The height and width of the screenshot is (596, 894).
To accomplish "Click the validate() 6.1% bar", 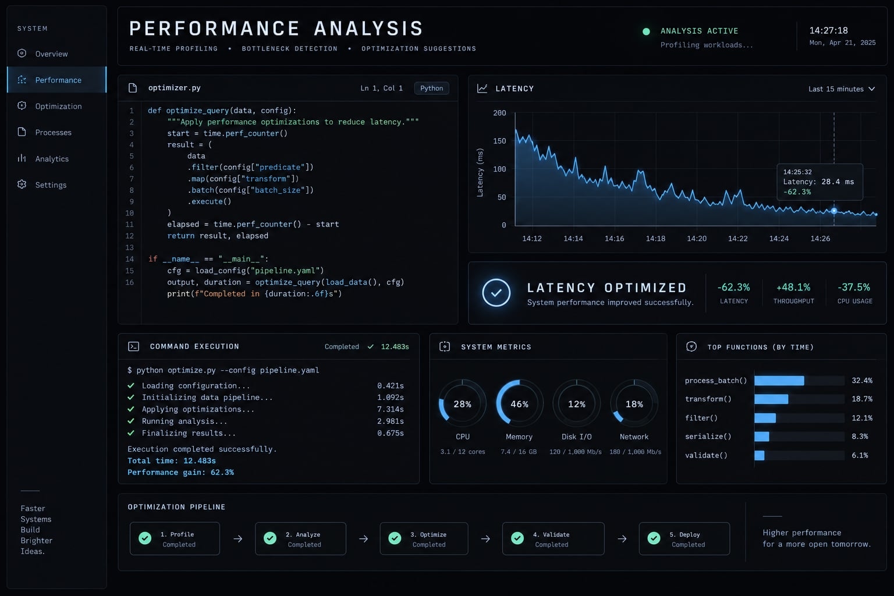I will coord(759,455).
